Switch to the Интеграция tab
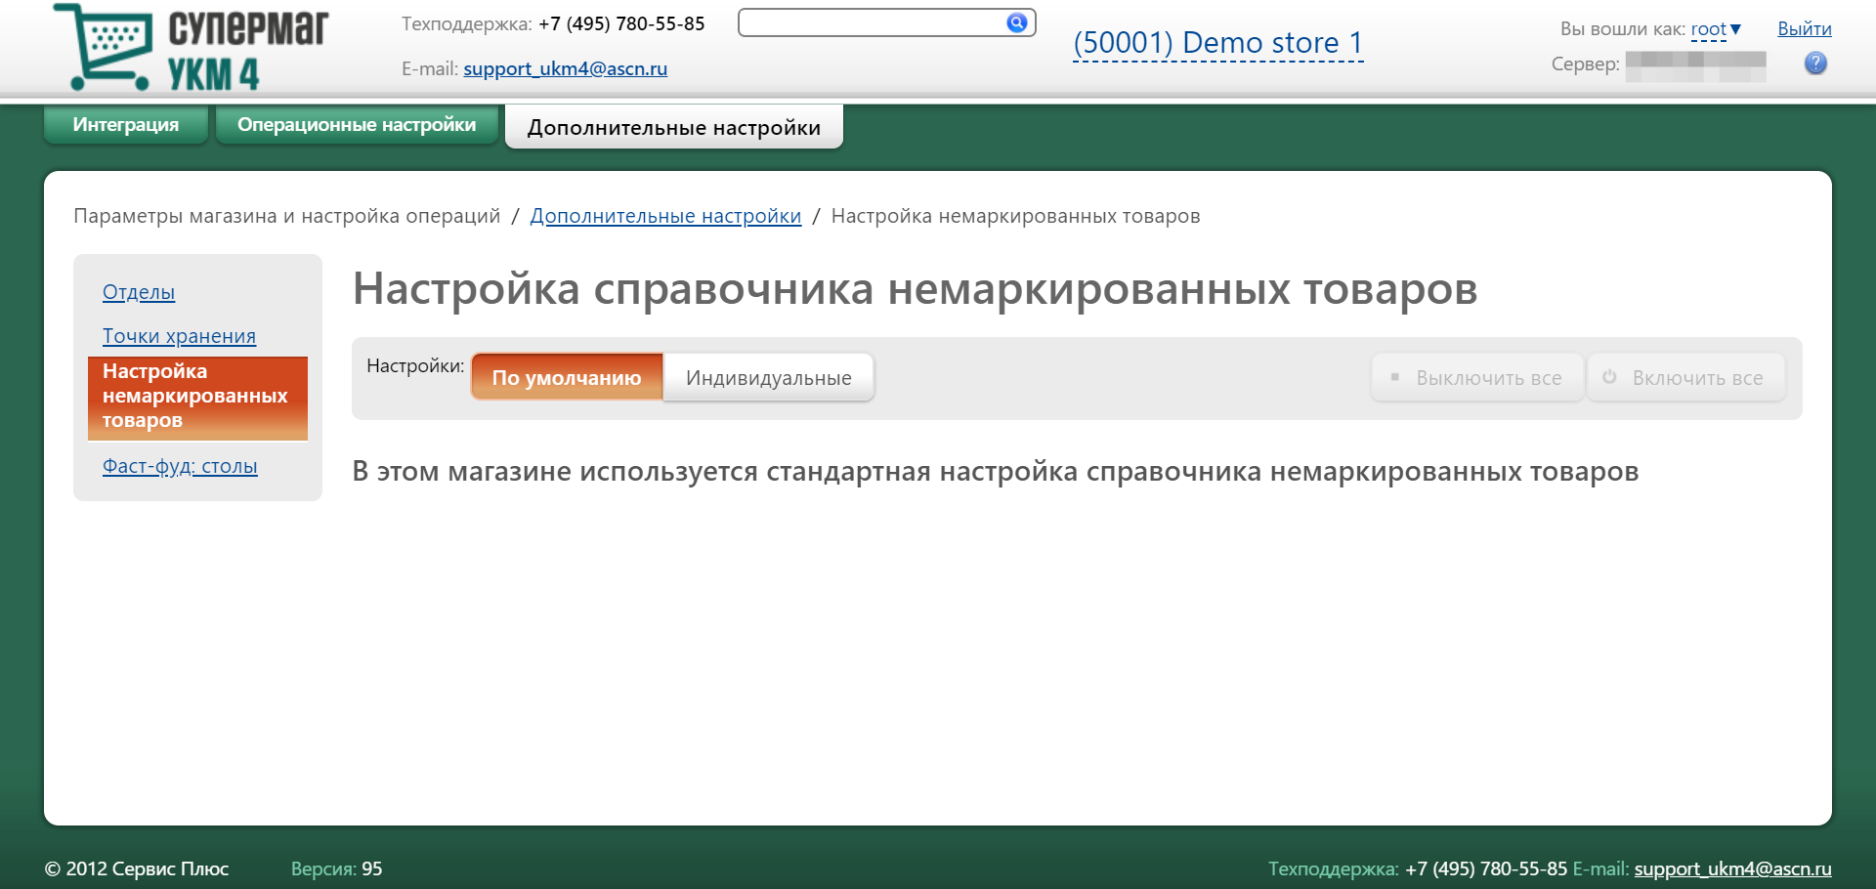 [x=126, y=125]
